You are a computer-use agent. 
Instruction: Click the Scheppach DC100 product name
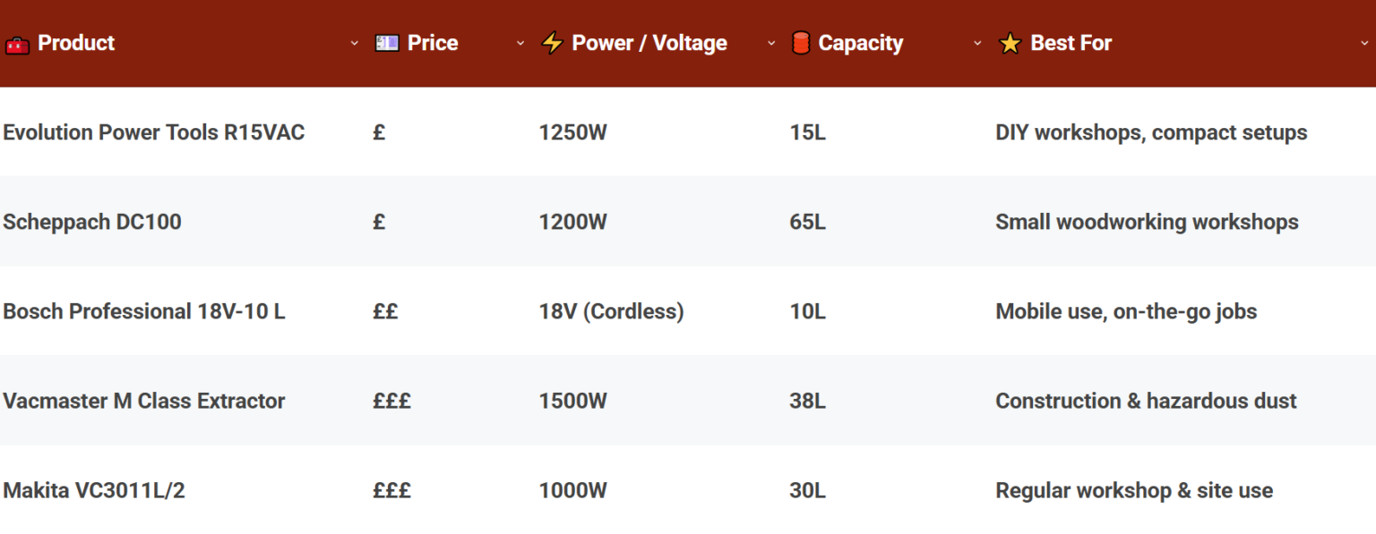[x=92, y=222]
